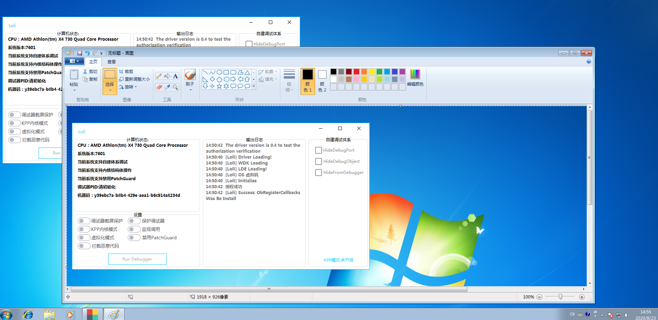This screenshot has width=658, height=320.
Task: Select the Magnifier tool
Action: point(175,87)
